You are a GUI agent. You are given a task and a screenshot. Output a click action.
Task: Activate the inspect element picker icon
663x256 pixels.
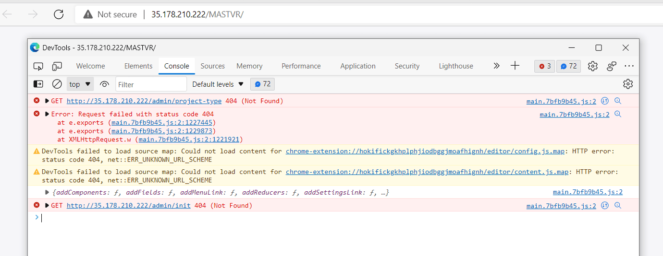(38, 66)
